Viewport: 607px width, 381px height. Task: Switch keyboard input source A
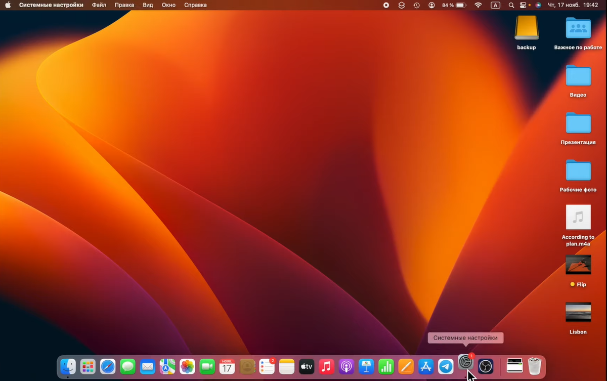[x=496, y=5]
